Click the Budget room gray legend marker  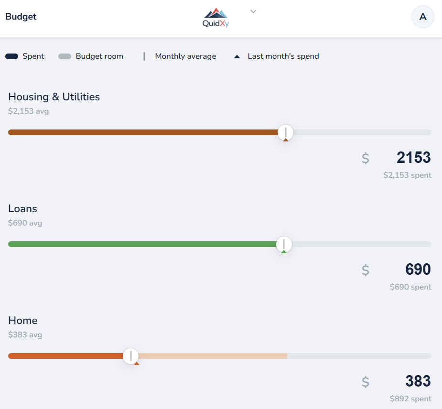(x=65, y=56)
